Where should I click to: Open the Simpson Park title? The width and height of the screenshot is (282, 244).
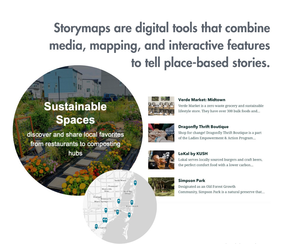point(191,181)
